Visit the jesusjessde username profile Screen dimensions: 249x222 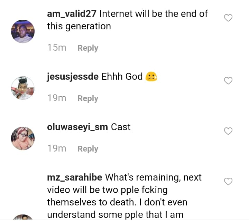[73, 77]
